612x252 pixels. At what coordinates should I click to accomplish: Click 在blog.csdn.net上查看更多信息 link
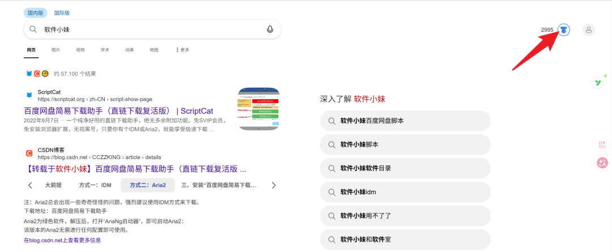point(62,241)
